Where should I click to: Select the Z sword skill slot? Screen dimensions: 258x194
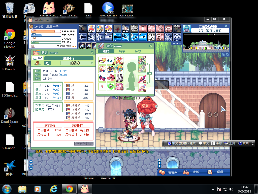point(143,29)
